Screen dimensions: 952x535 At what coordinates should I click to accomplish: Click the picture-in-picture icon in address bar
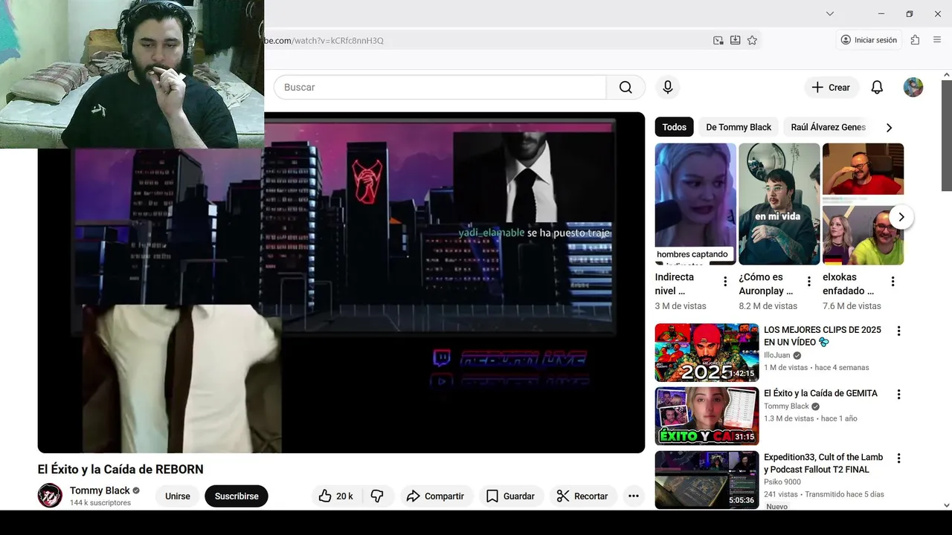[718, 40]
